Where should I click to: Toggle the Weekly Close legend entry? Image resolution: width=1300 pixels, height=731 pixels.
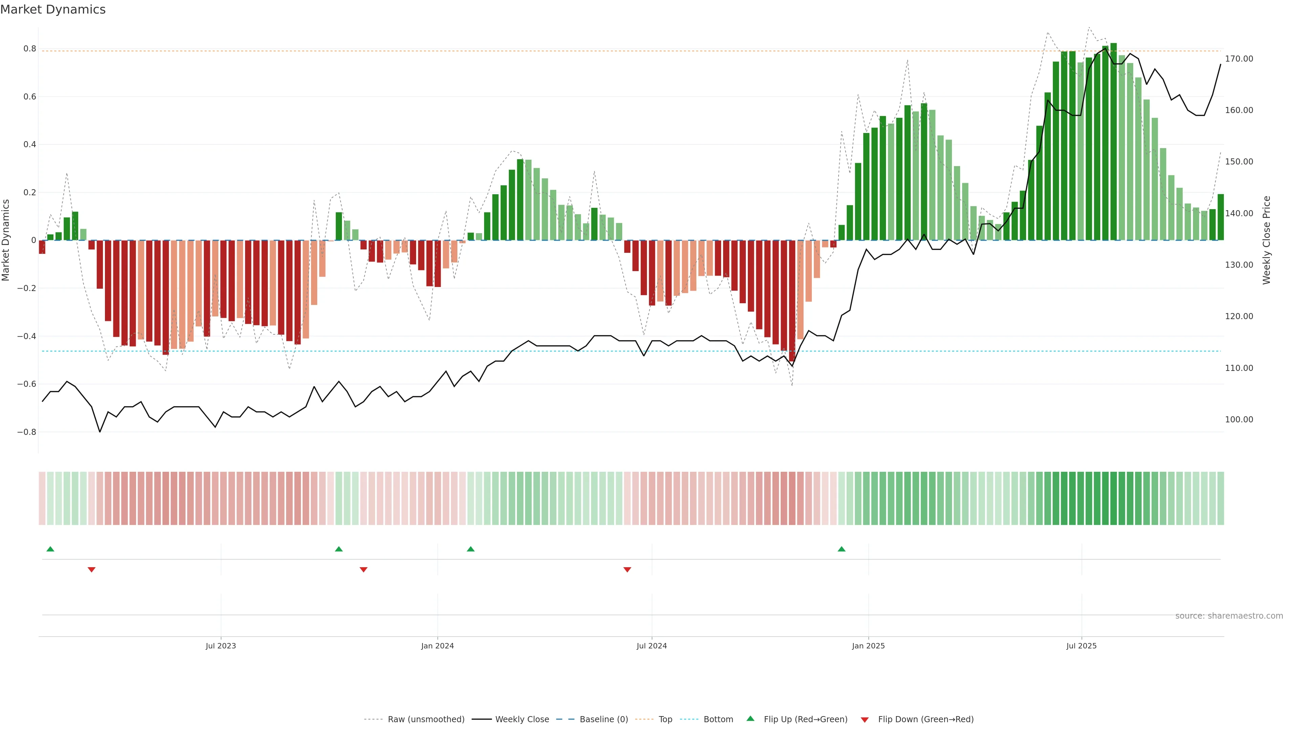pos(522,719)
